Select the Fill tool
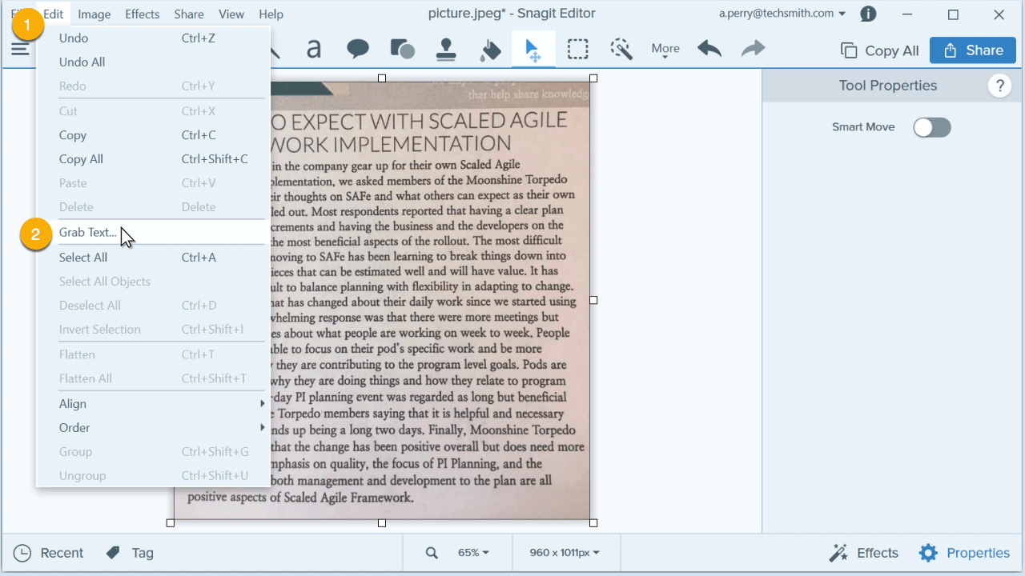This screenshot has height=576, width=1025. click(490, 48)
